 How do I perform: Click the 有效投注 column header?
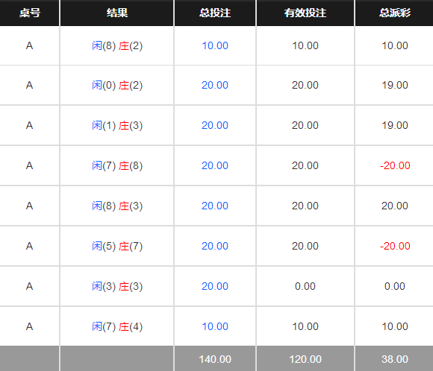pyautogui.click(x=305, y=13)
